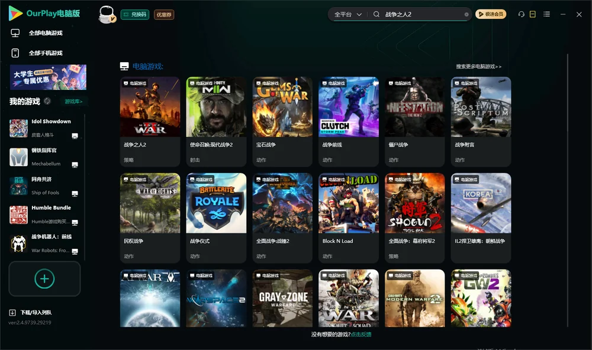This screenshot has width=592, height=350.
Task: Select the Ship of Fools game entry
Action: pyautogui.click(x=44, y=186)
